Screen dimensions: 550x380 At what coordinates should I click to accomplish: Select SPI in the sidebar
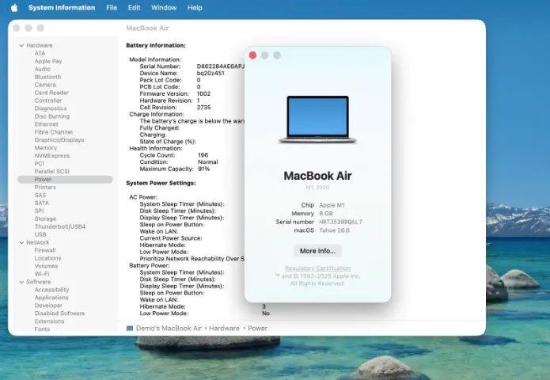[40, 211]
